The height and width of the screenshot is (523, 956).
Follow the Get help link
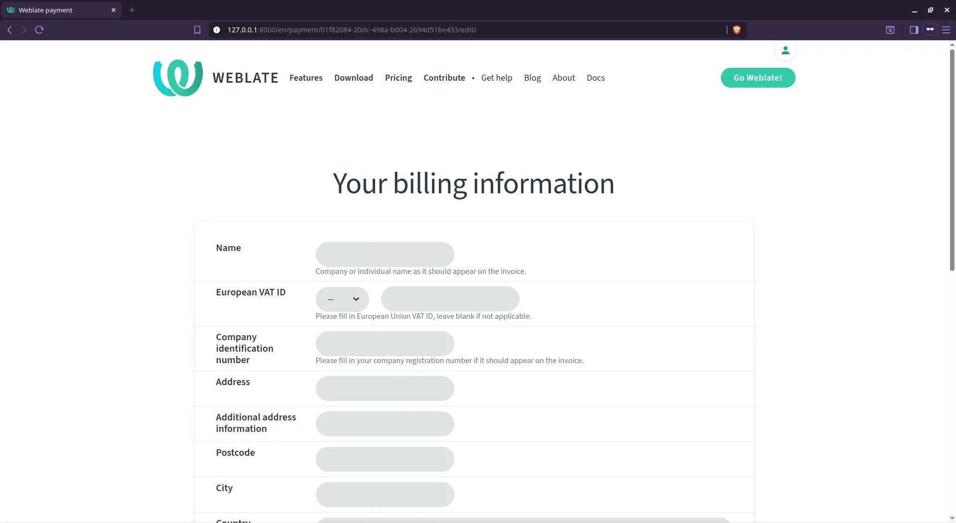[497, 78]
